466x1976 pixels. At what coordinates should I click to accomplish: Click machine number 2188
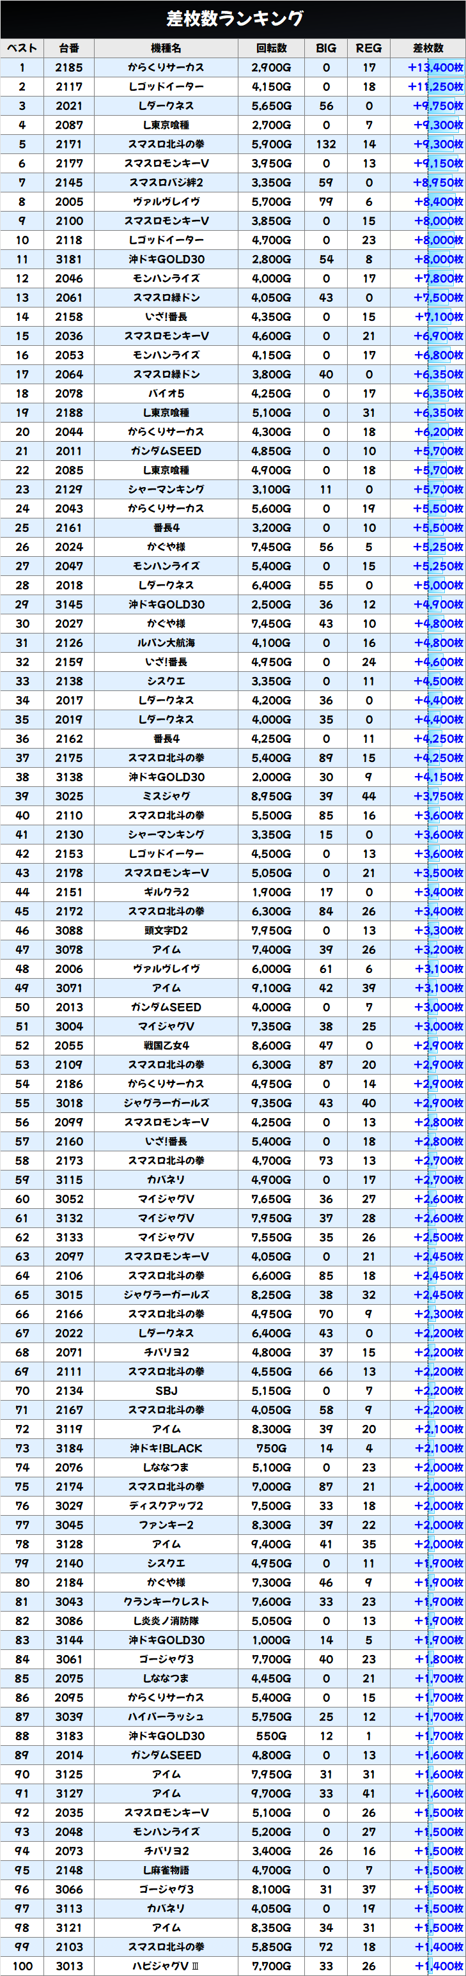pos(69,413)
